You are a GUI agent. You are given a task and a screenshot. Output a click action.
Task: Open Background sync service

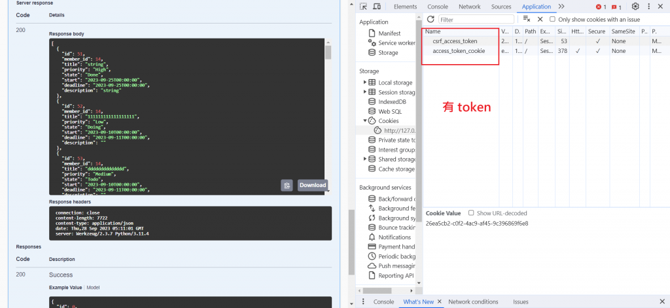(x=392, y=218)
